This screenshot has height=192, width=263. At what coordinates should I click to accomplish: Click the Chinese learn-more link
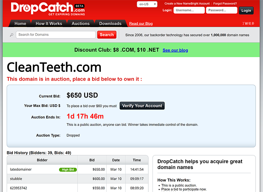248,24
